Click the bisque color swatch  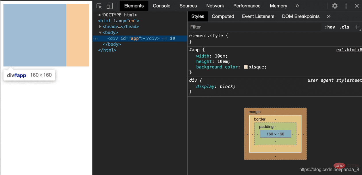point(246,67)
